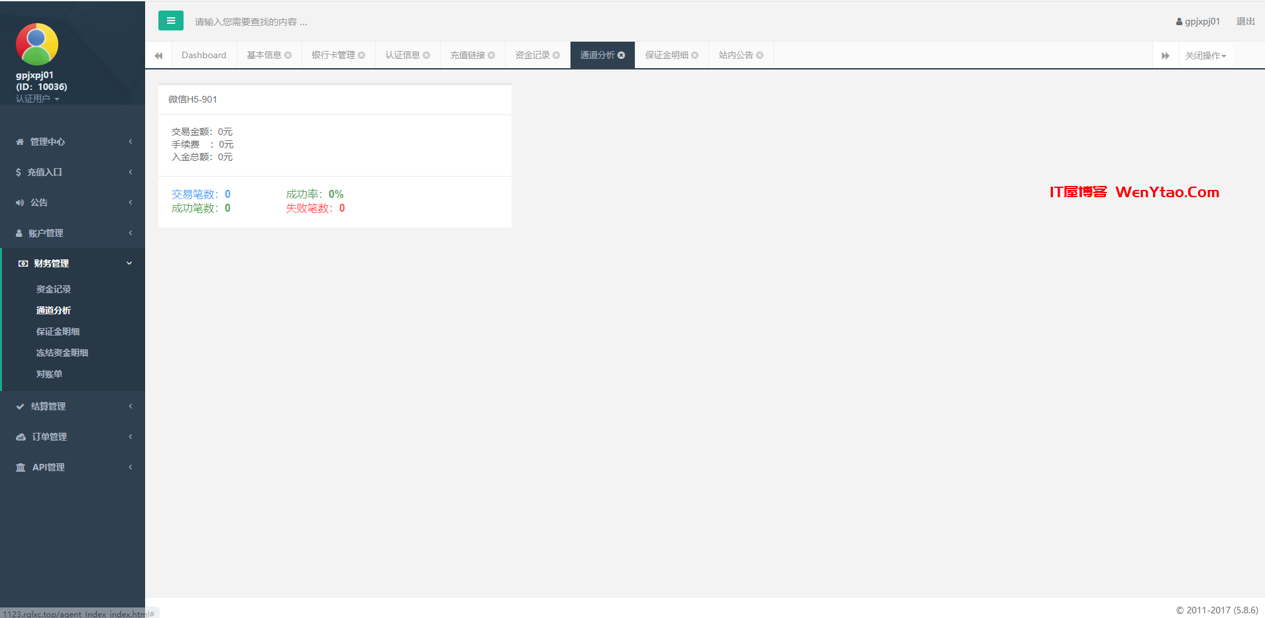The image size is (1265, 618).
Task: Close the 保证金明细 tab
Action: coord(695,55)
